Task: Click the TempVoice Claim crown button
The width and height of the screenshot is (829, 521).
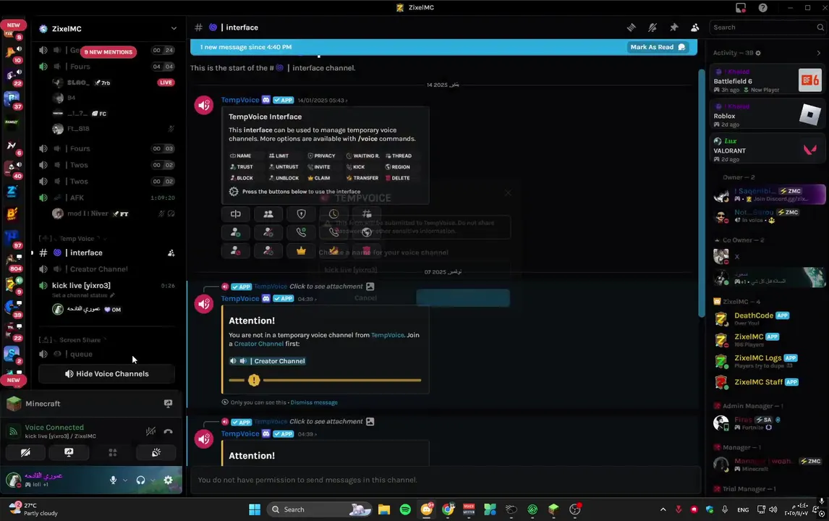Action: point(302,250)
